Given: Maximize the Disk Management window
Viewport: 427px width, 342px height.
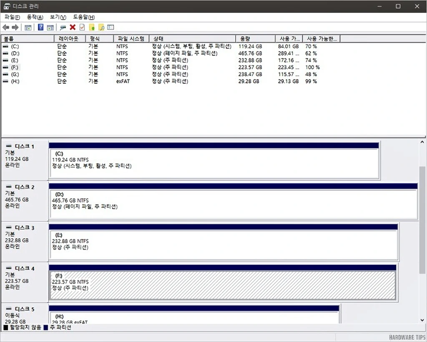Looking at the screenshot, I should click(x=398, y=6).
